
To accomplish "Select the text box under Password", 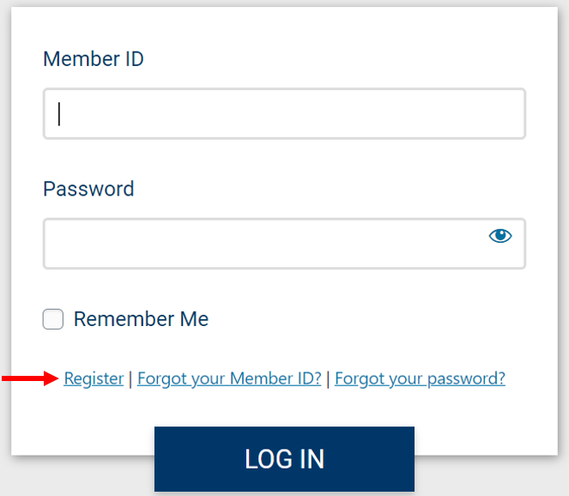I will click(x=285, y=244).
